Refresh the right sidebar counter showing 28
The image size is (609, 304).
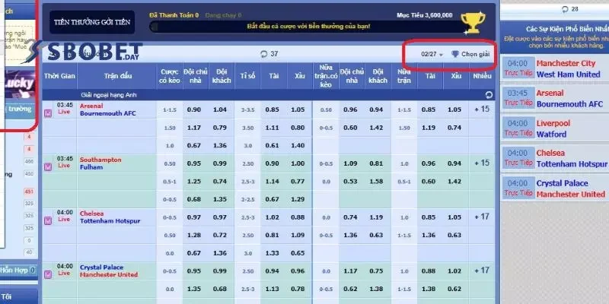564,8
